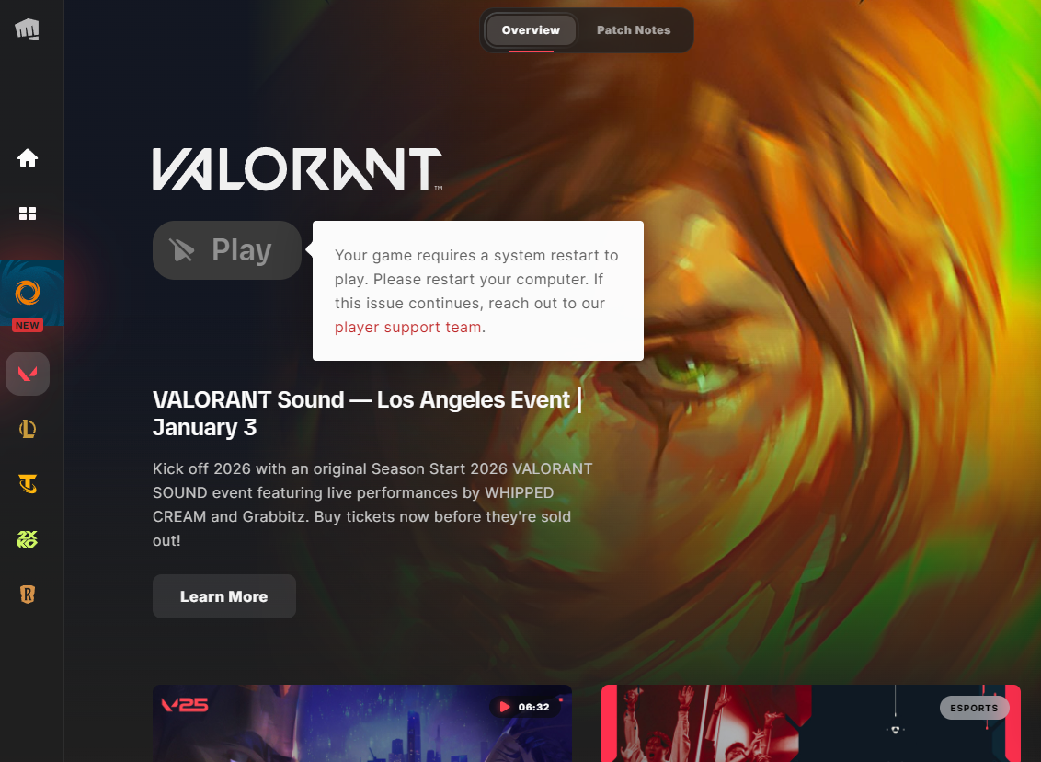Click the Learn More button
Screen dimensions: 1041x762
point(223,596)
